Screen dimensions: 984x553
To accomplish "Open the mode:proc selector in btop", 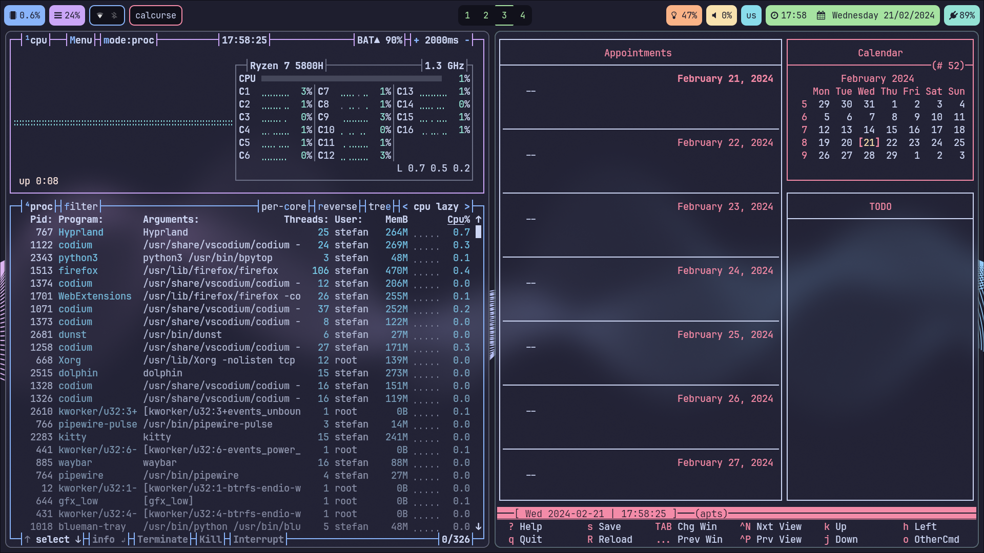I will pyautogui.click(x=128, y=40).
